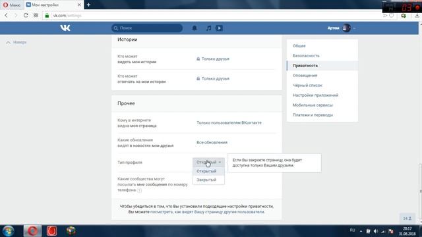Select Закрытый in profile type list
422x237 pixels.
pos(208,180)
